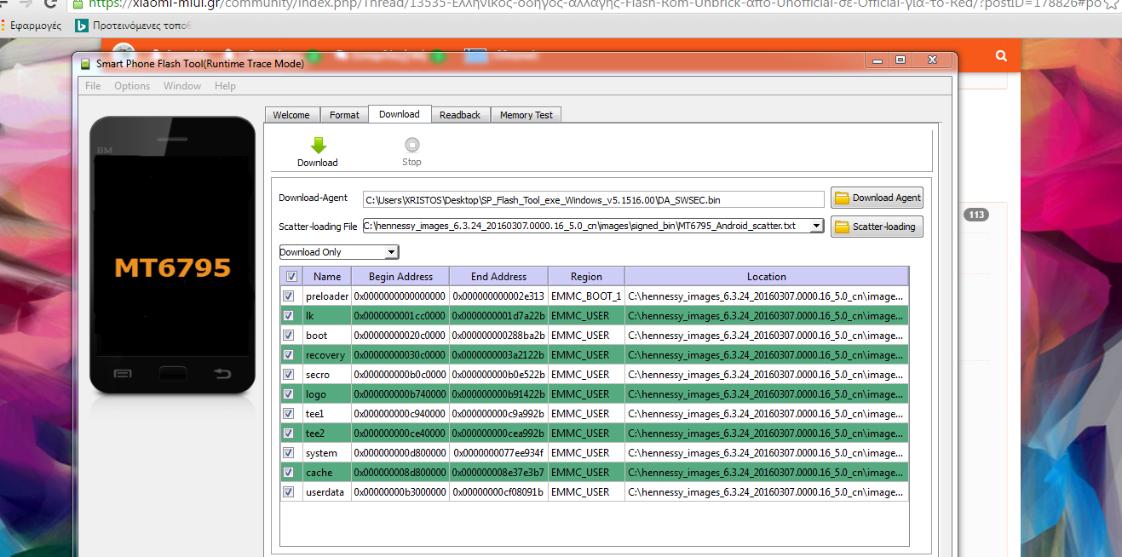Image resolution: width=1122 pixels, height=557 pixels.
Task: Expand the Scatter-loading File path dropdown
Action: [816, 226]
